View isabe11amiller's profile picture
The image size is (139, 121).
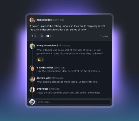point(32,68)
